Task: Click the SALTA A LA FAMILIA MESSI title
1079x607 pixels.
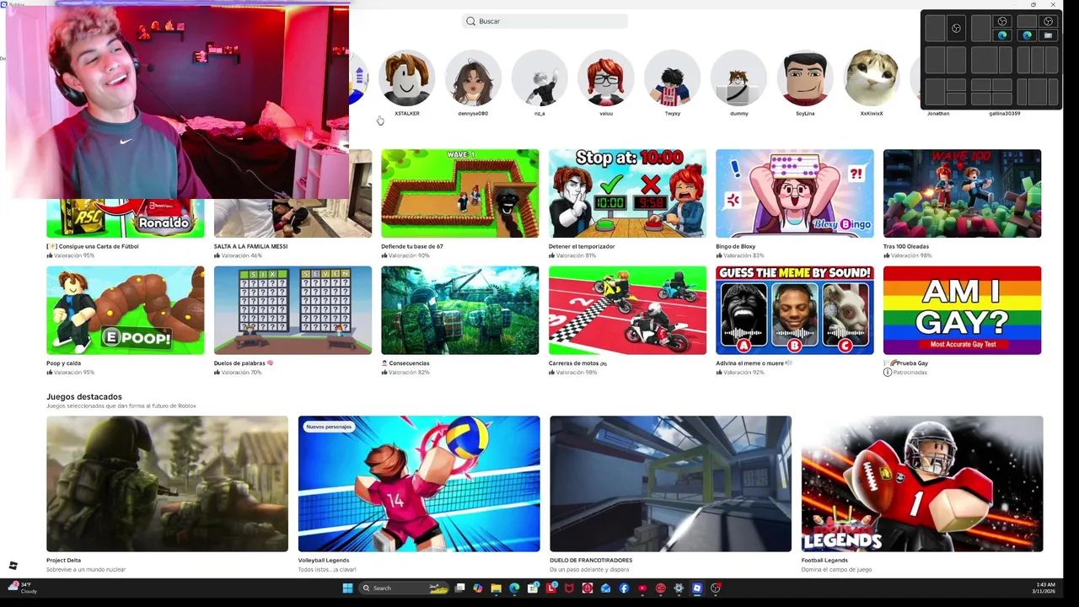Action: (250, 246)
